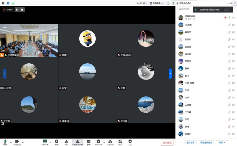This screenshot has width=237, height=146.
Task: Click the invite participants icon
Action: pyautogui.click(x=67, y=142)
